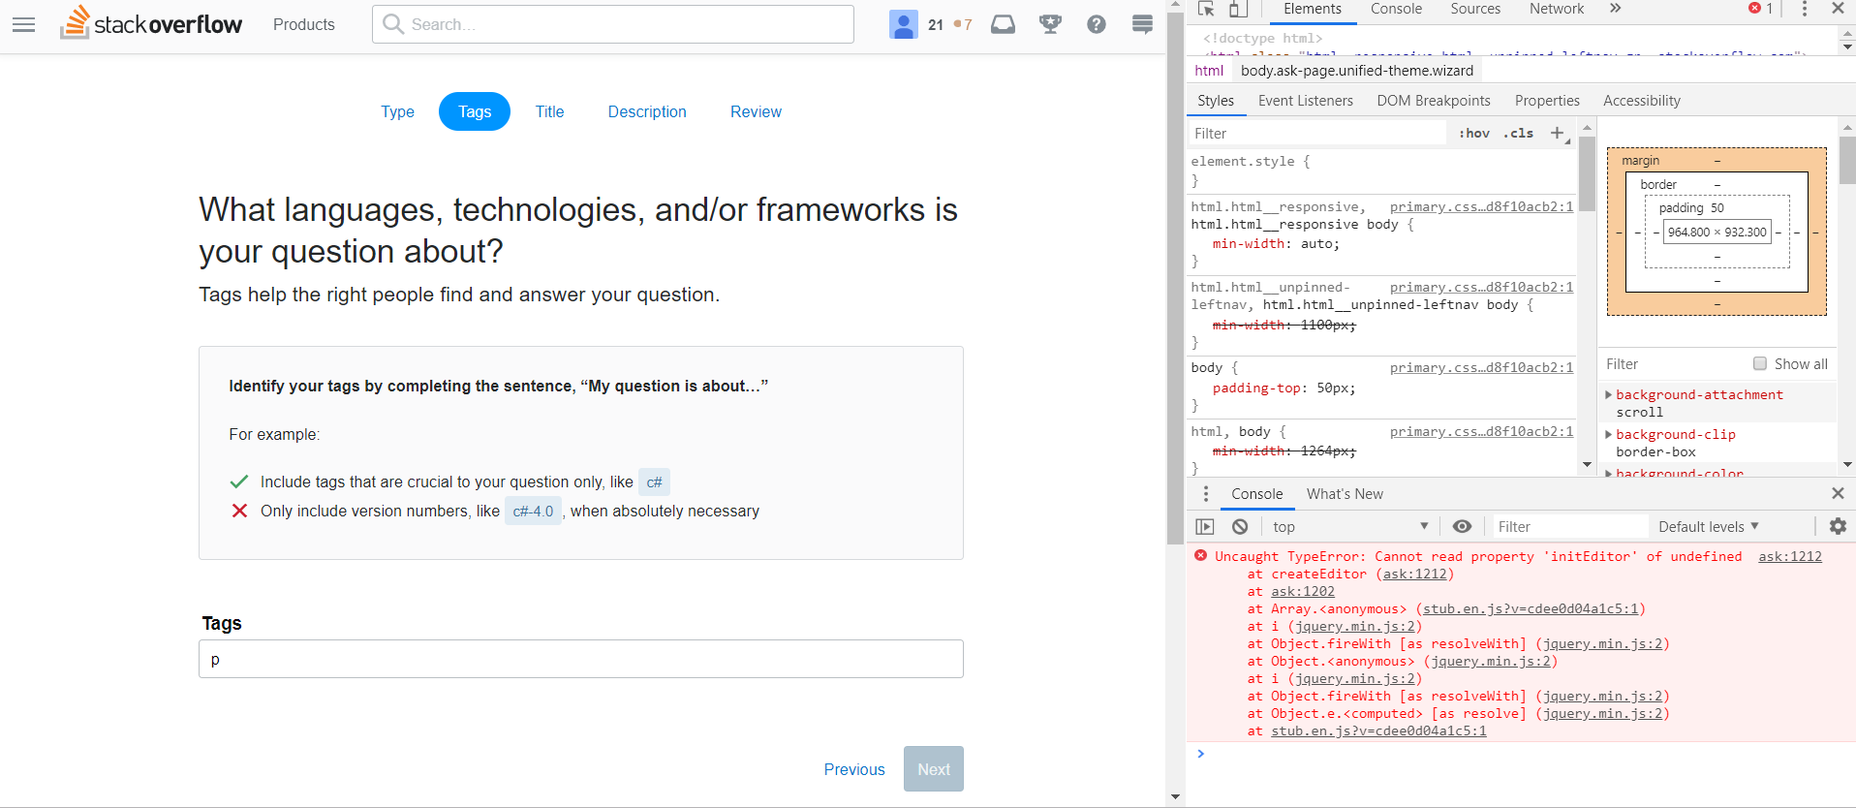Click the Previous button
Viewport: 1856px width, 808px height.
click(x=854, y=769)
